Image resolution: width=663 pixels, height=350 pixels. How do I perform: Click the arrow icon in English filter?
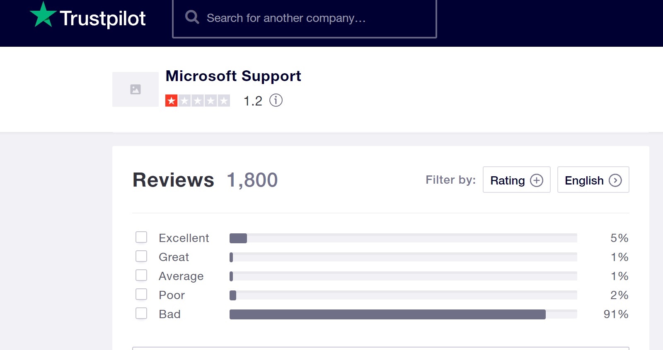pyautogui.click(x=615, y=180)
